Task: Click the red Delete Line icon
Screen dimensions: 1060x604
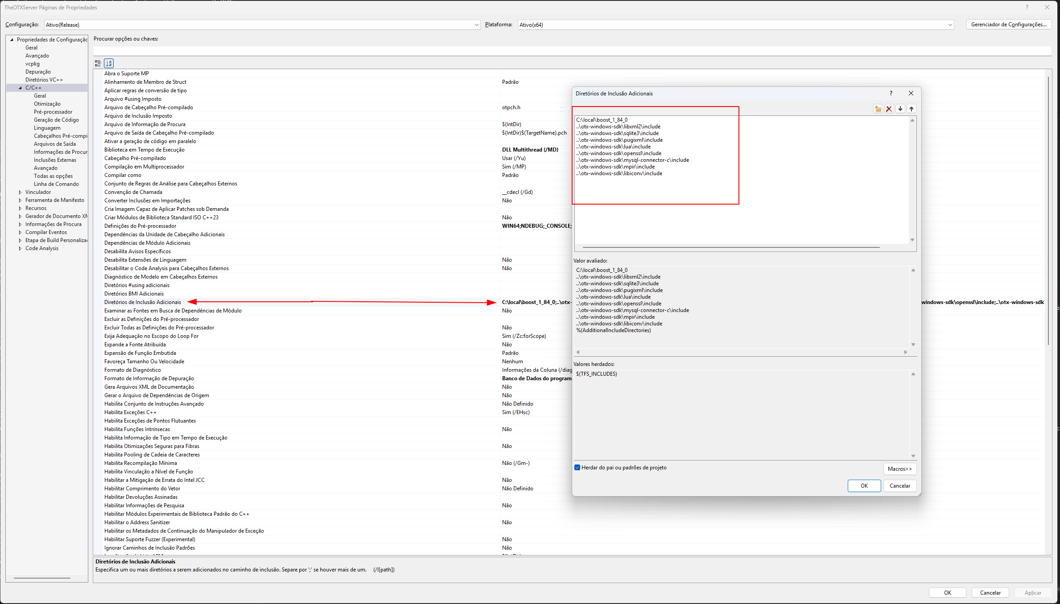Action: pyautogui.click(x=889, y=109)
